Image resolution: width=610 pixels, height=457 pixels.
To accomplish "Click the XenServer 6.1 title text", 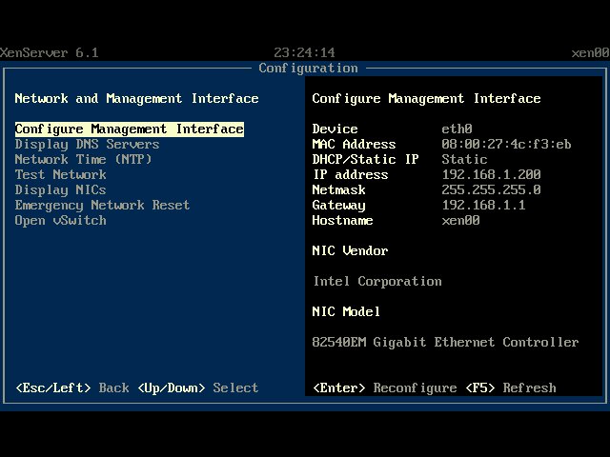I will (50, 53).
